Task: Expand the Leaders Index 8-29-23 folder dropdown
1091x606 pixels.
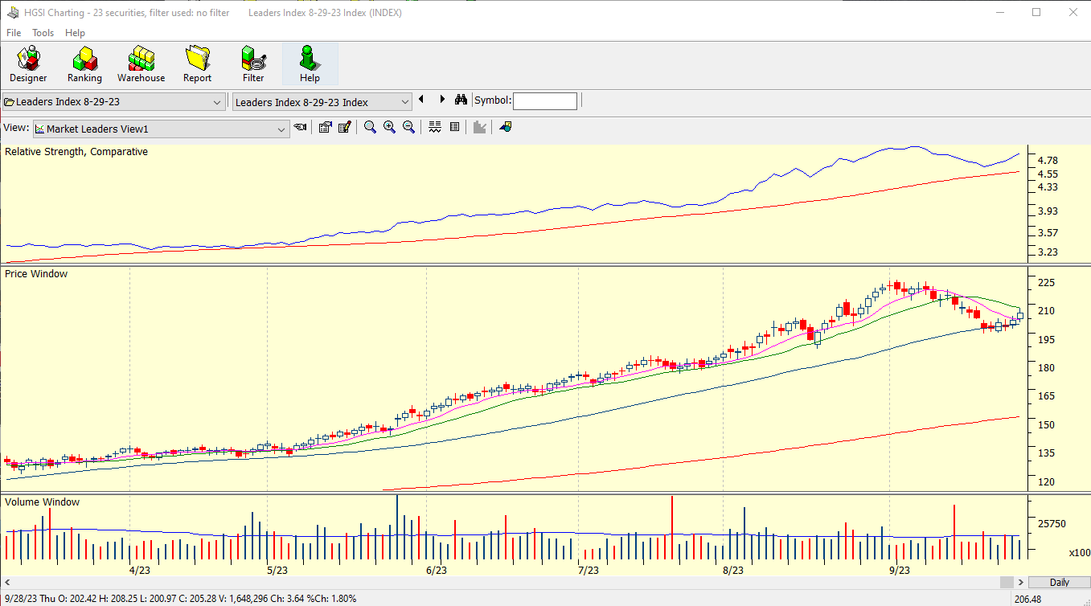Action: pos(217,102)
